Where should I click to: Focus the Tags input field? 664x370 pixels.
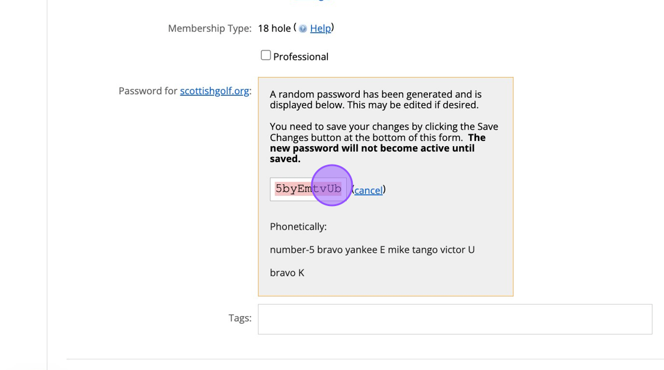(455, 319)
